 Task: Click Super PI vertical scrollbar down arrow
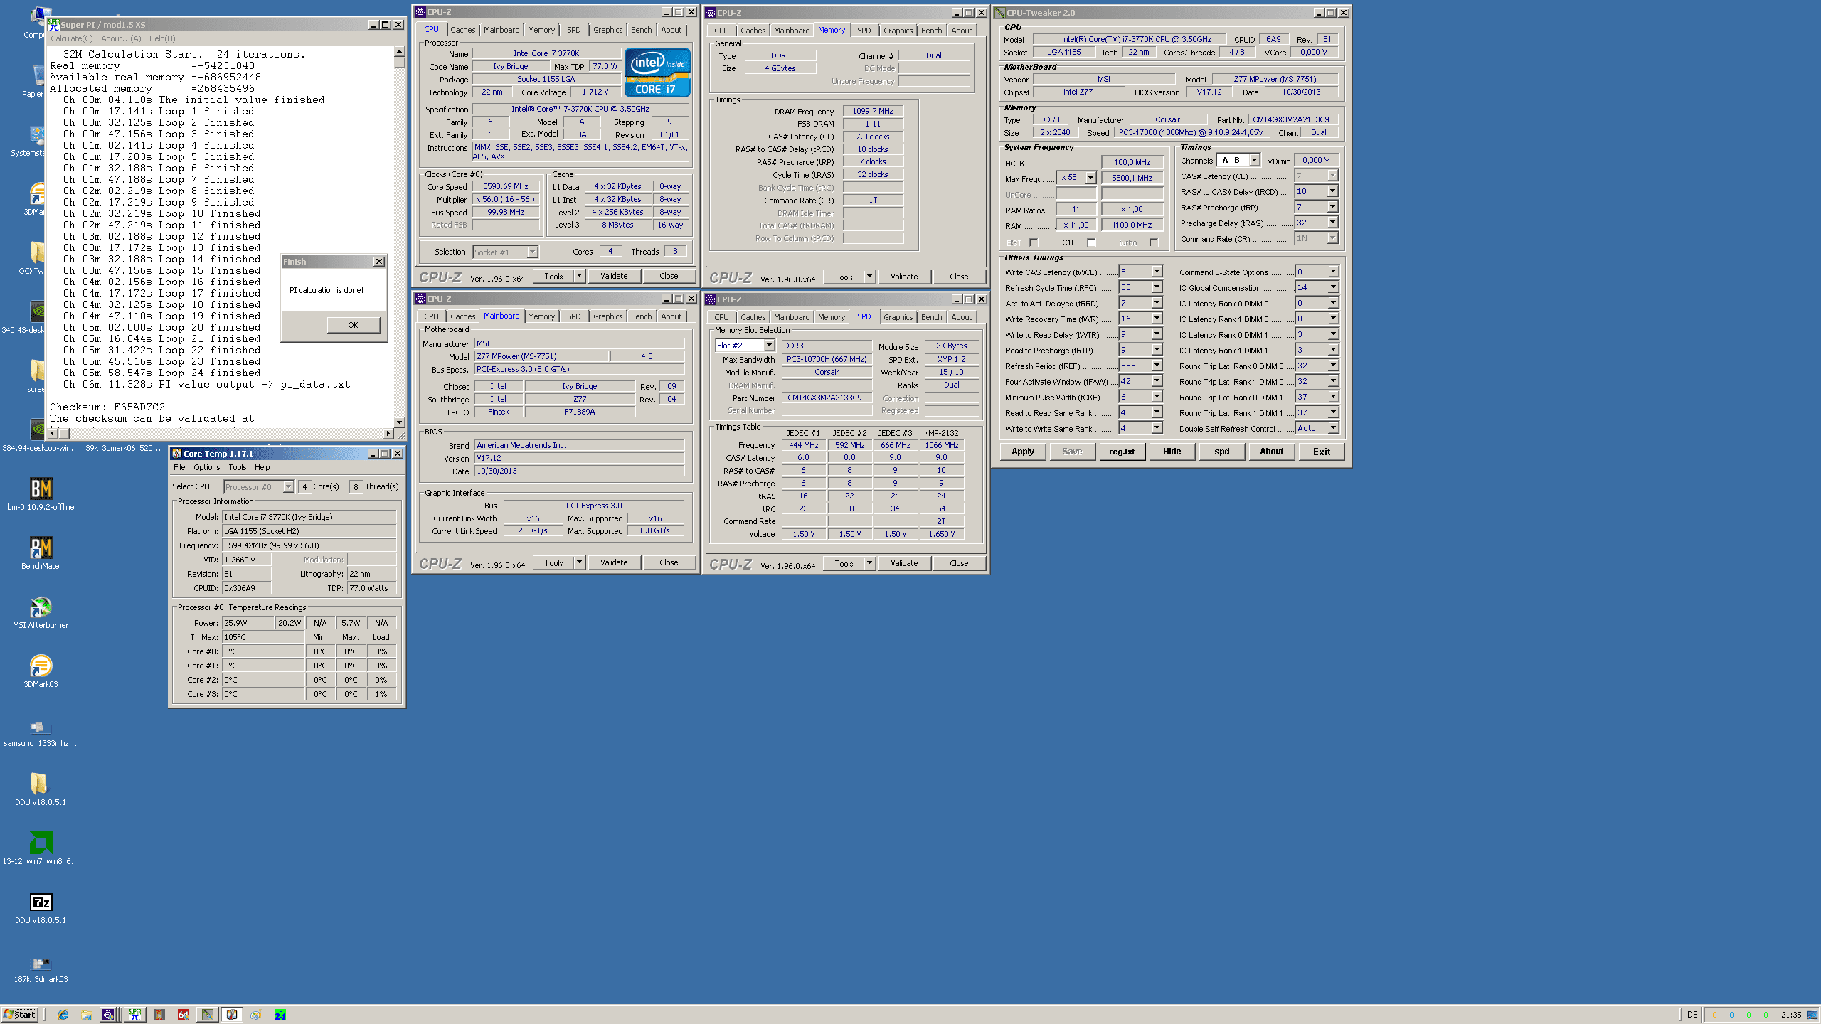tap(399, 422)
